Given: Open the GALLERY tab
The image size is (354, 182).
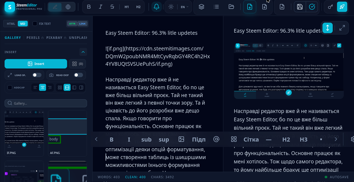Looking at the screenshot, I should coord(13,38).
